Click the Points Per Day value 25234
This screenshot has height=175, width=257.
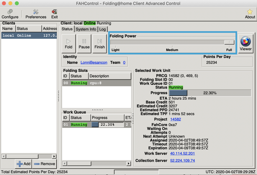point(212,63)
